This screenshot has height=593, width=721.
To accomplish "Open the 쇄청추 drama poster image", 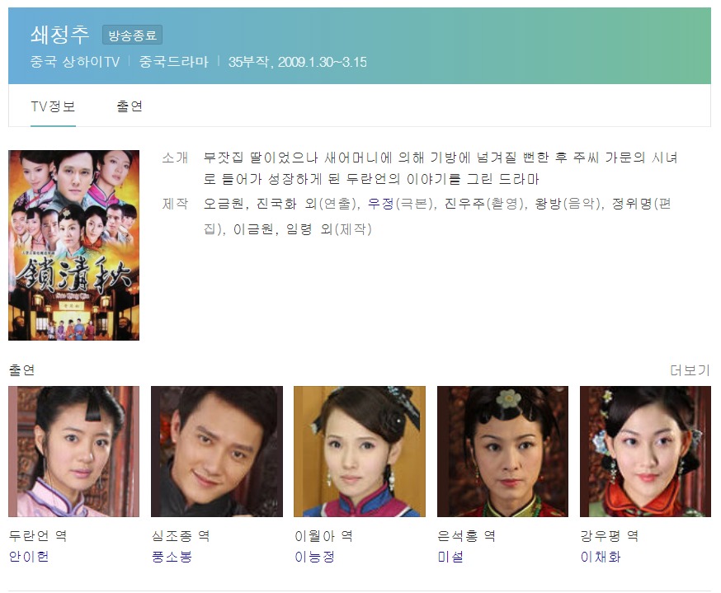I will pyautogui.click(x=73, y=245).
